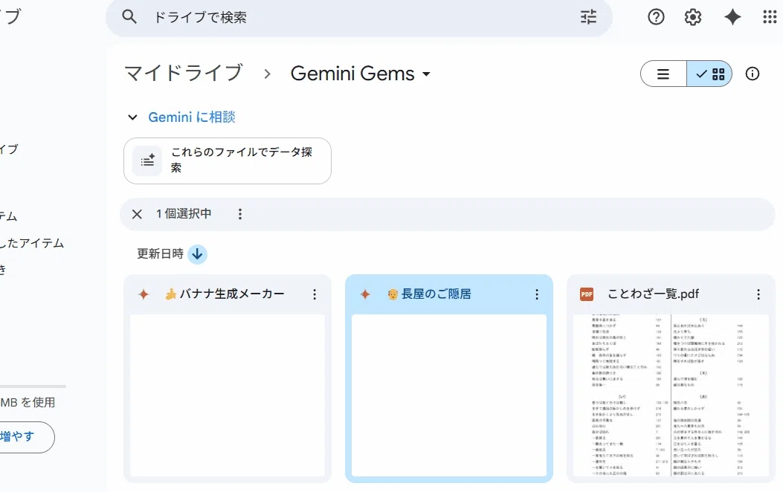Click the search magnifier icon
The height and width of the screenshot is (492, 783).
point(129,17)
